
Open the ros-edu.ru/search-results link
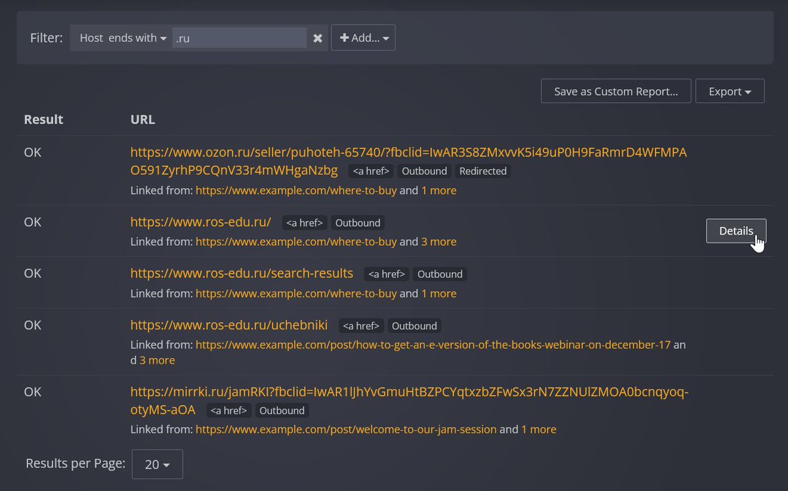pos(242,273)
